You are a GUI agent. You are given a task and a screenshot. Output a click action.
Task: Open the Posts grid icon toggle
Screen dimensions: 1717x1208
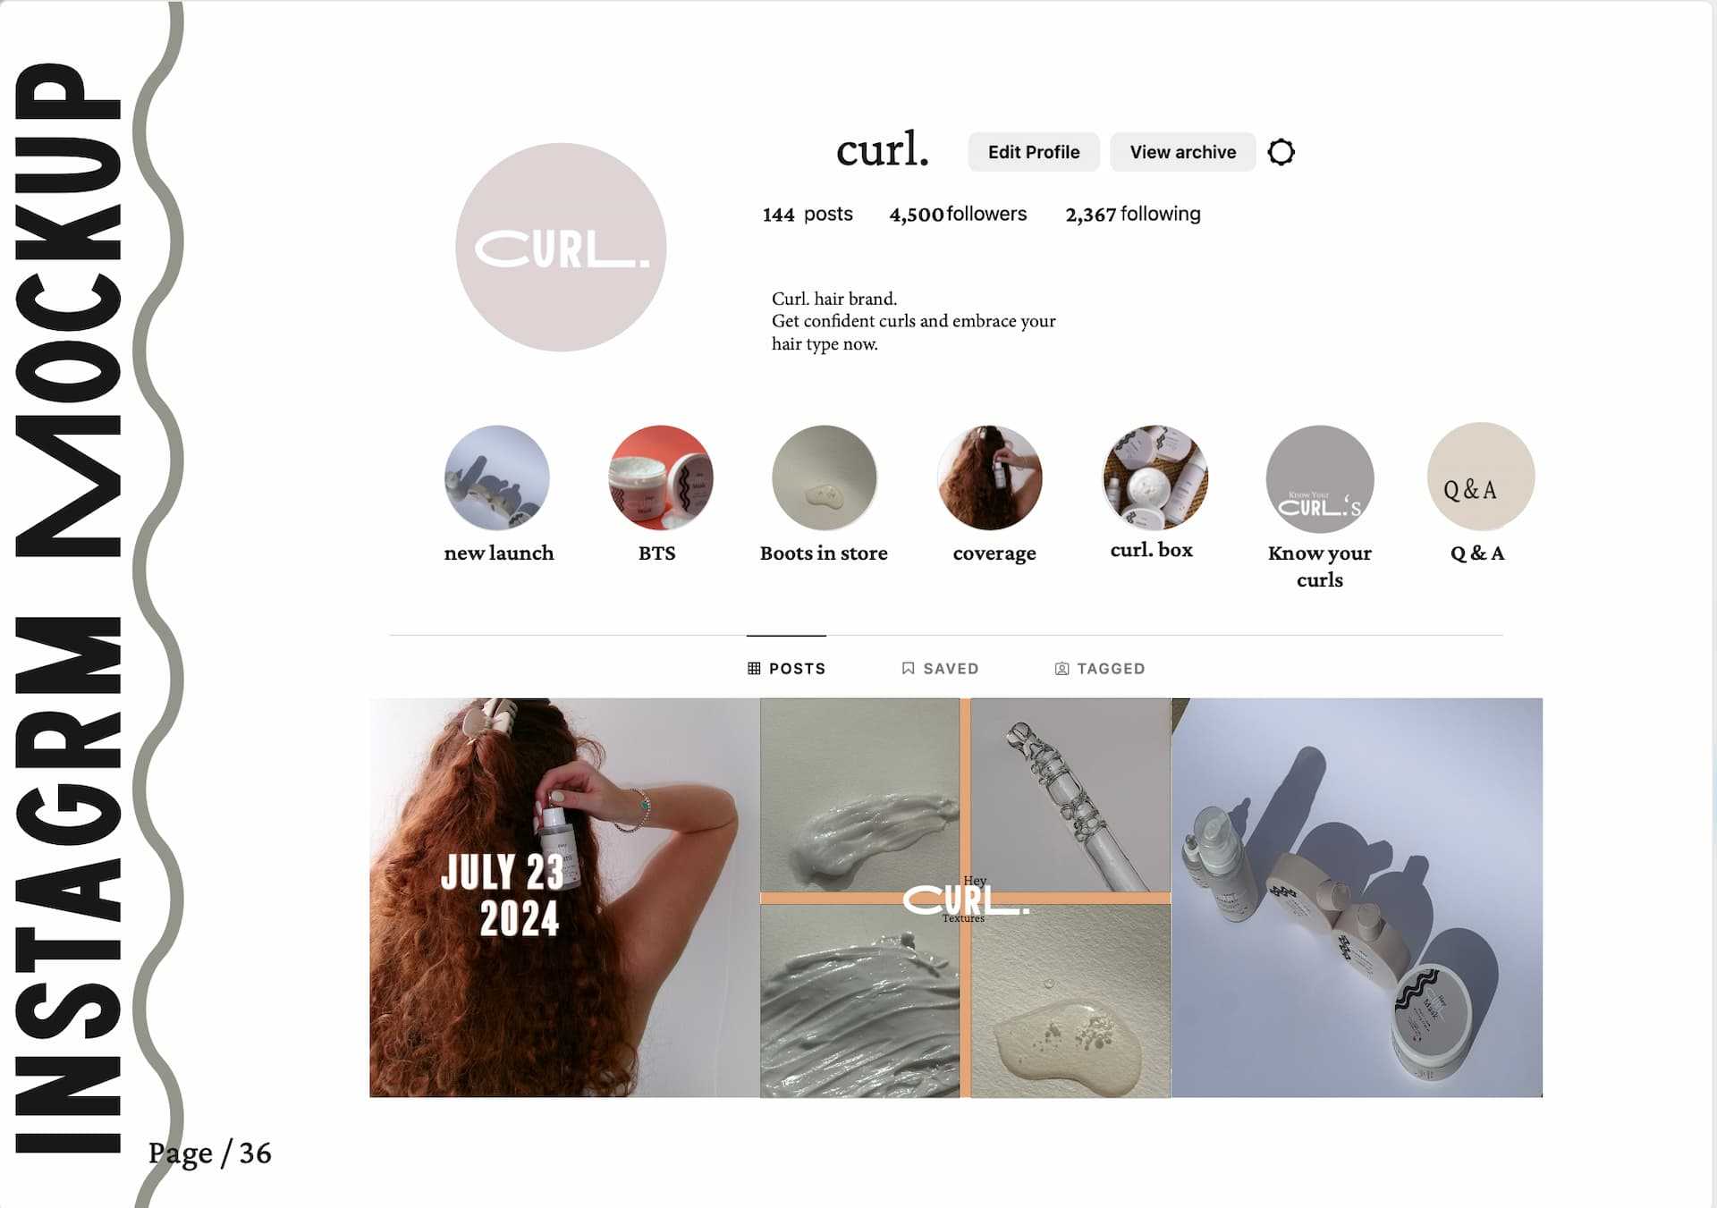753,668
